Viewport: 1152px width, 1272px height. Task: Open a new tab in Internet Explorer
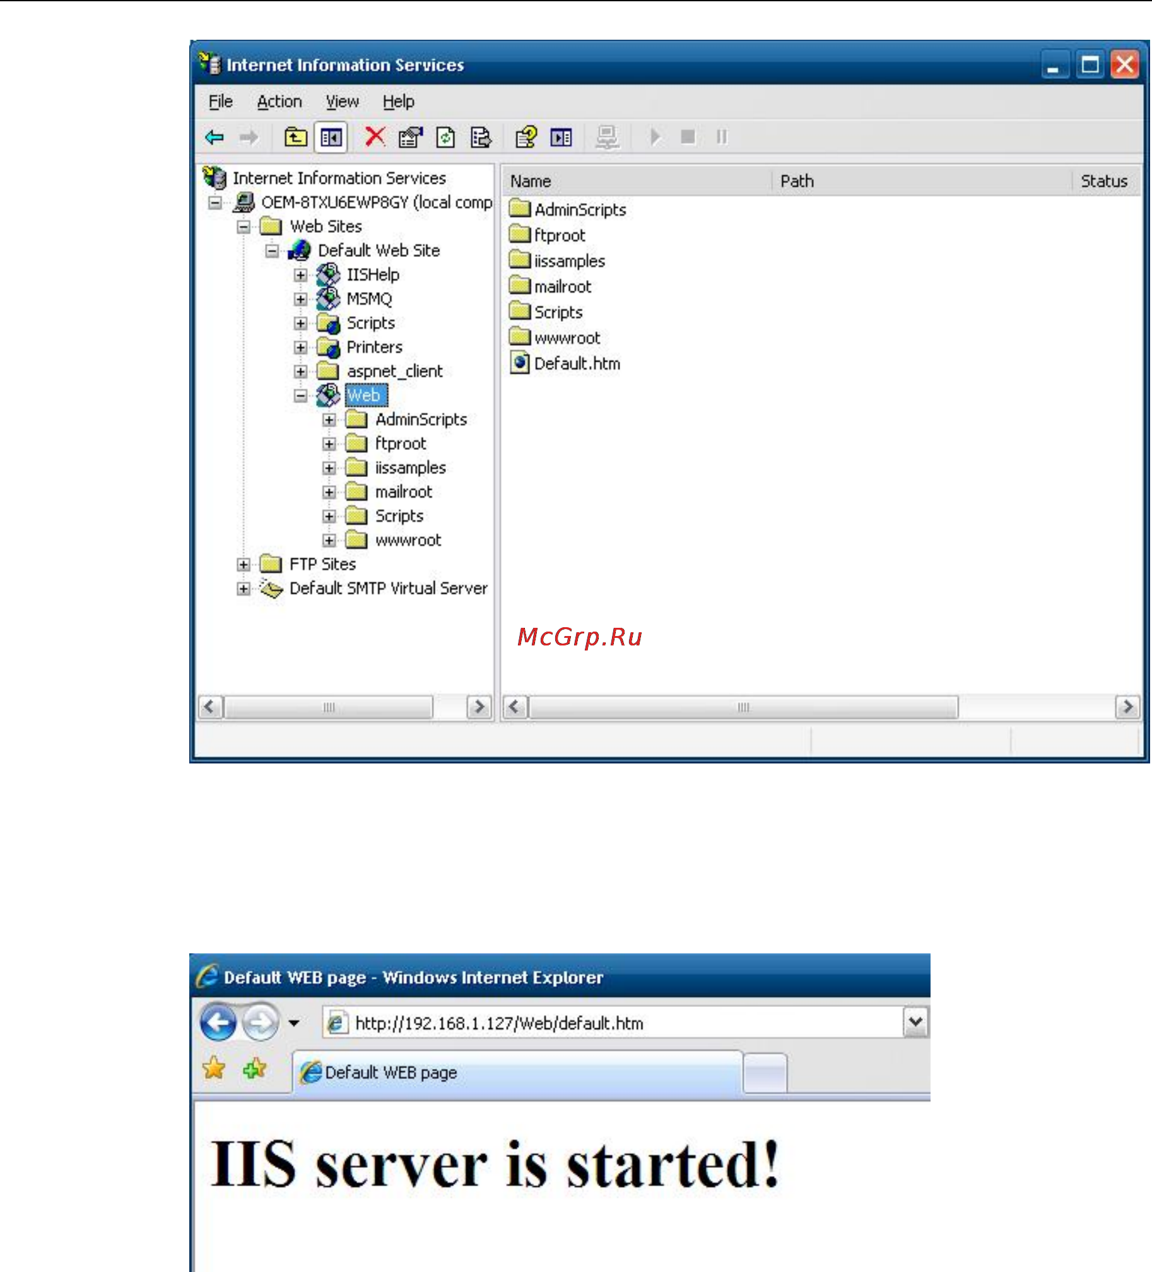point(765,1073)
